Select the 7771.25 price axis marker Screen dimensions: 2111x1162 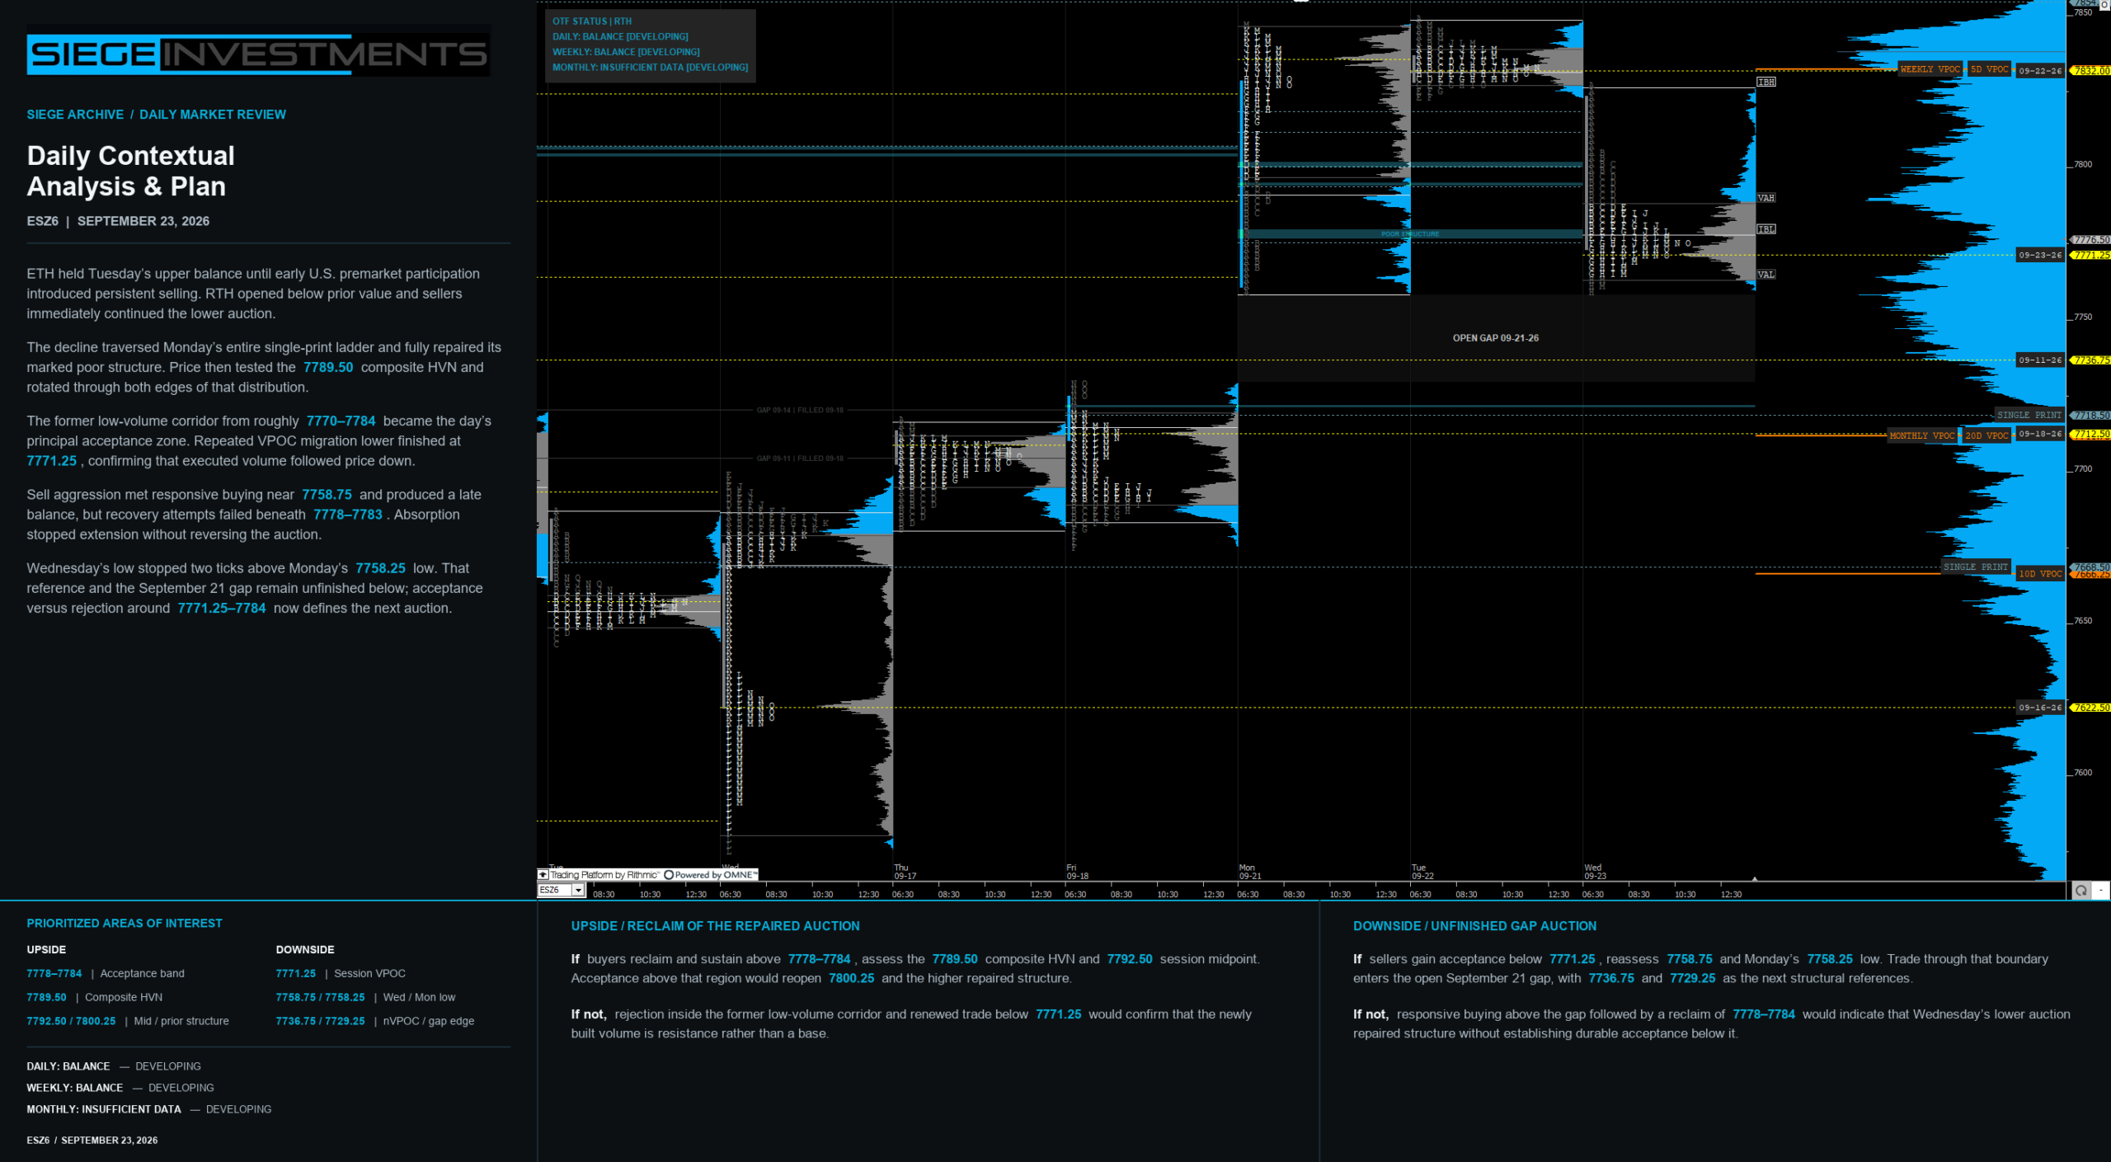pyautogui.click(x=2090, y=255)
